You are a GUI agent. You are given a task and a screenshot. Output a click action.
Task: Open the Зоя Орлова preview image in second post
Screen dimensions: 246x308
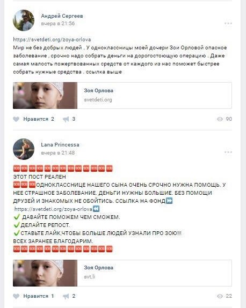tap(45, 273)
